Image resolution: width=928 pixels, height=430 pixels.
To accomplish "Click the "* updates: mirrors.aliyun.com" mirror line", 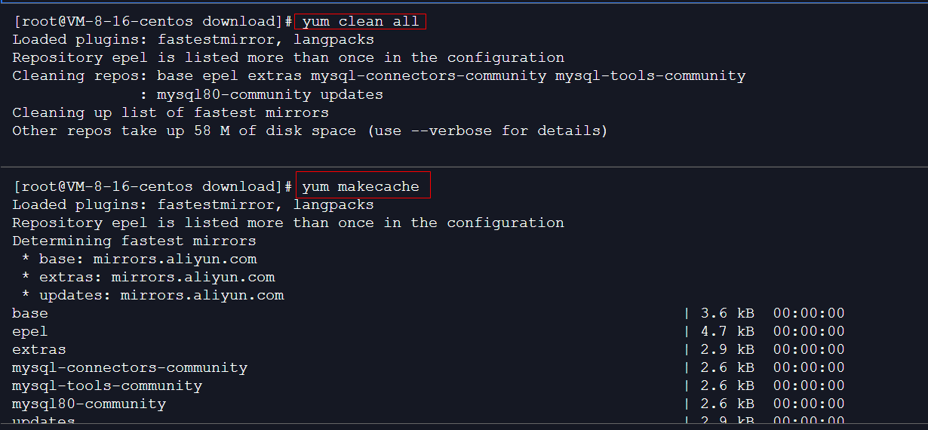I will click(x=152, y=296).
